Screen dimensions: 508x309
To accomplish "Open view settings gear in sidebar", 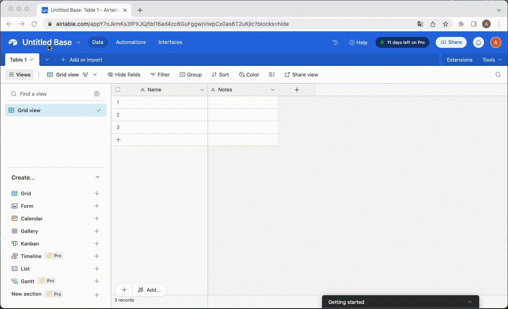I will [97, 94].
